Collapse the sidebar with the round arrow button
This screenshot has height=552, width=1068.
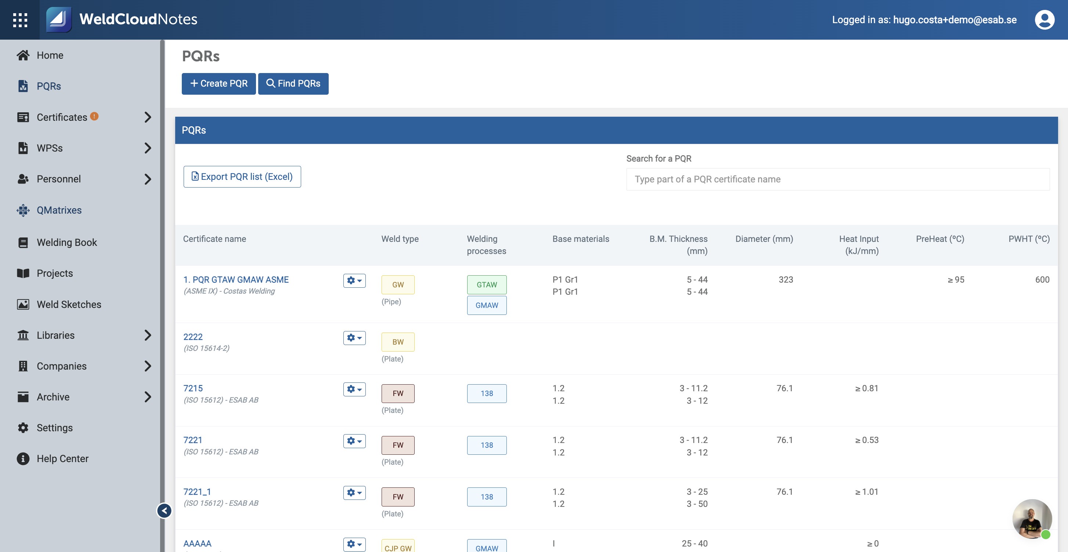[164, 511]
